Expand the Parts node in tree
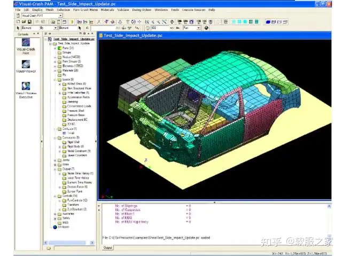Screen dimensions: 342x256 pos(55,48)
